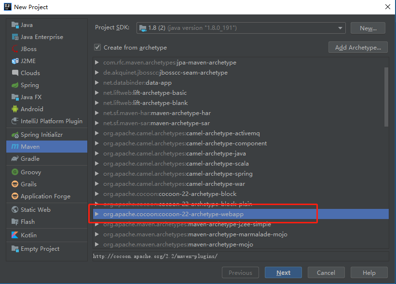Choose the Java Enterprise icon
396x284 pixels.
click(15, 37)
